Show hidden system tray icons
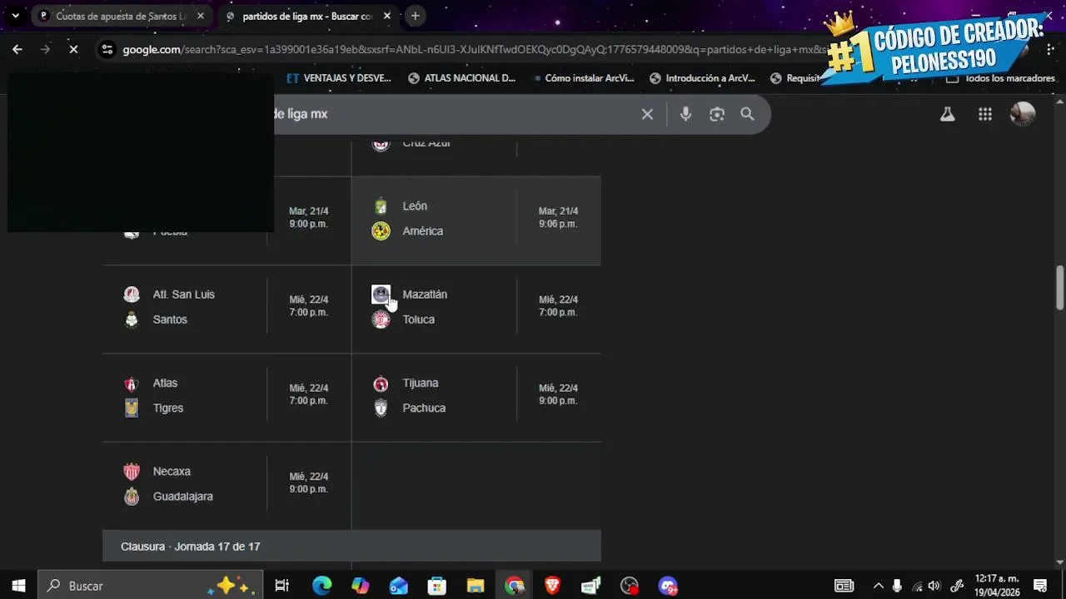This screenshot has height=599, width=1066. pyautogui.click(x=877, y=586)
